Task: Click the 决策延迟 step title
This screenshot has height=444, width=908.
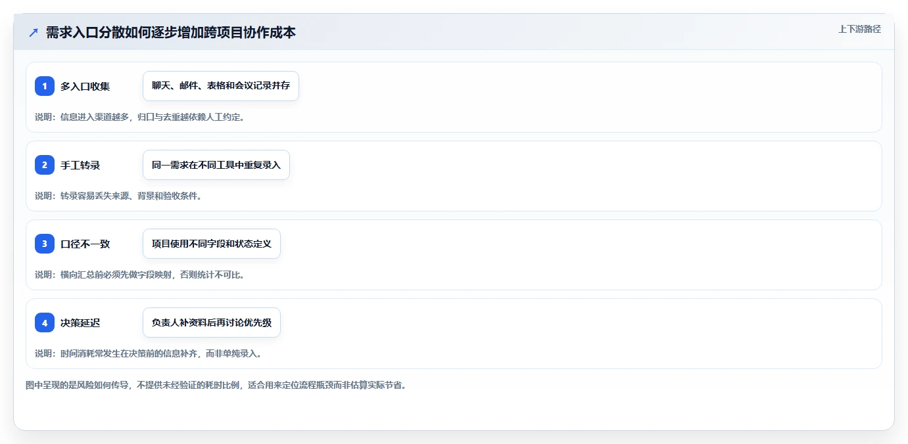Action: pyautogui.click(x=80, y=322)
